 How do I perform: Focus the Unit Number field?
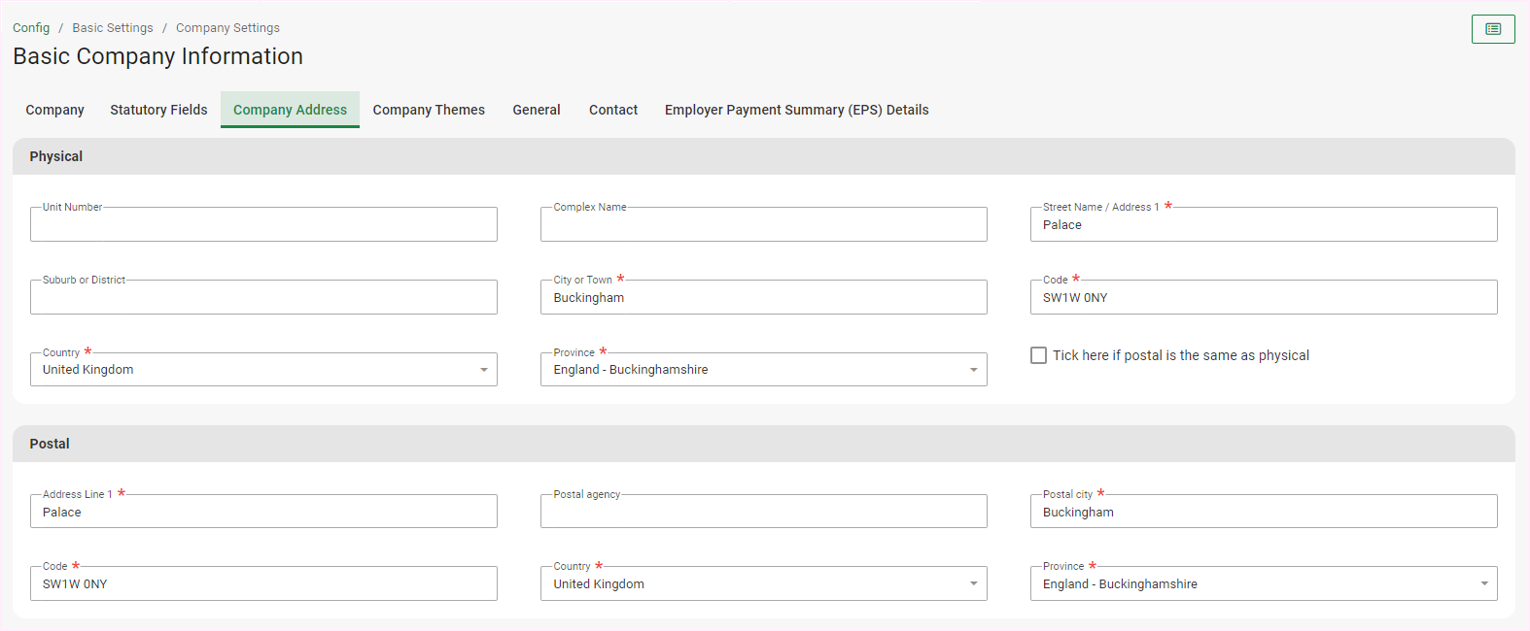[263, 225]
